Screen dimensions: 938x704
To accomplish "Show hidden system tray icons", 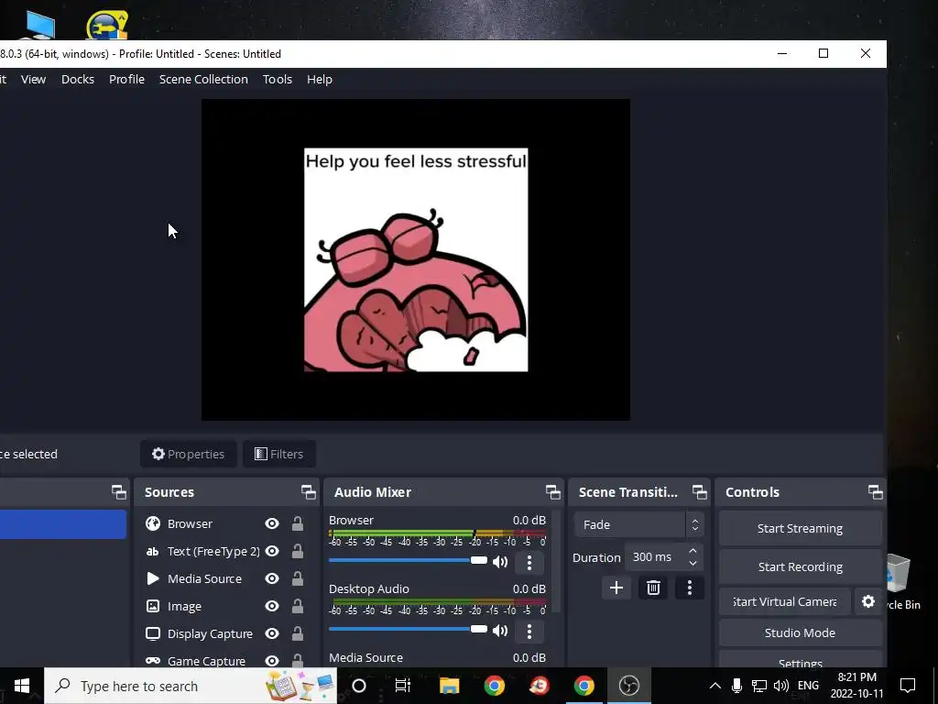I will tap(715, 686).
